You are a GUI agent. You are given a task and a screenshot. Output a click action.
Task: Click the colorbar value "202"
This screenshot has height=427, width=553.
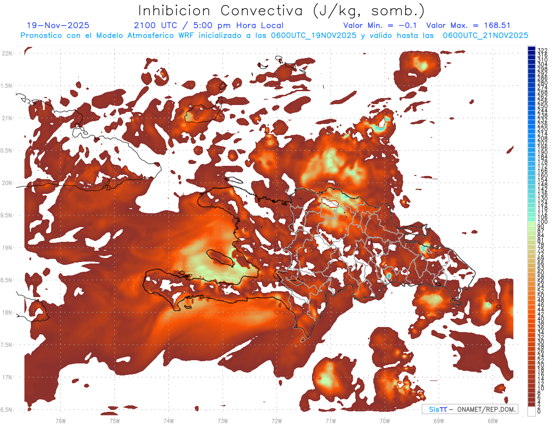(542, 143)
